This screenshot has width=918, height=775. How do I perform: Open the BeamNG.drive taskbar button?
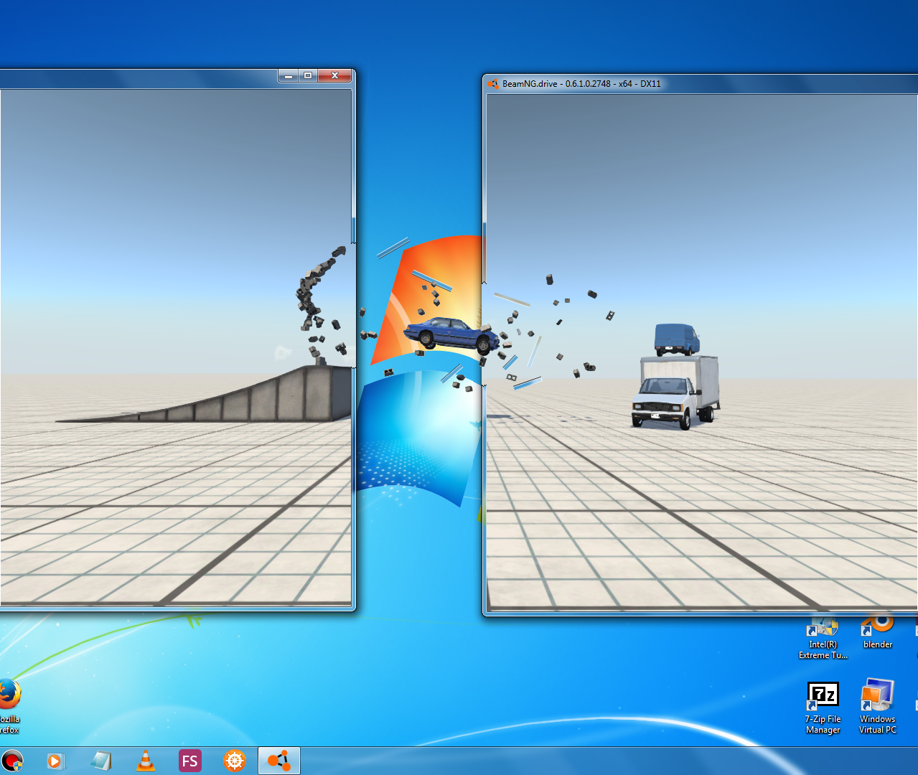pos(279,761)
